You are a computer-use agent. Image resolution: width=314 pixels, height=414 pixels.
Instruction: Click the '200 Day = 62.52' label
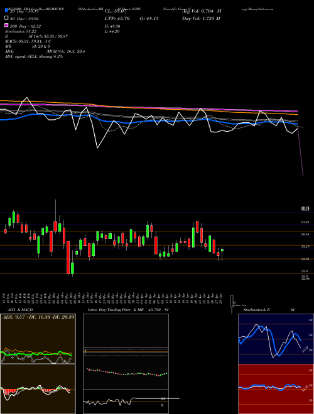[x=25, y=26]
